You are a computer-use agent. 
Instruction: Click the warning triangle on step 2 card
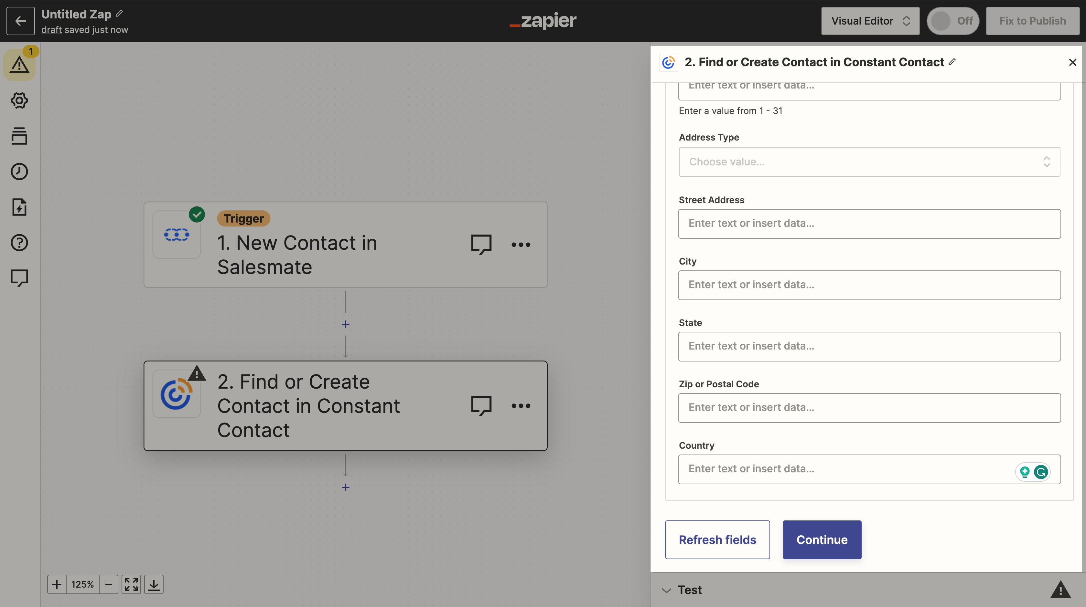(197, 374)
